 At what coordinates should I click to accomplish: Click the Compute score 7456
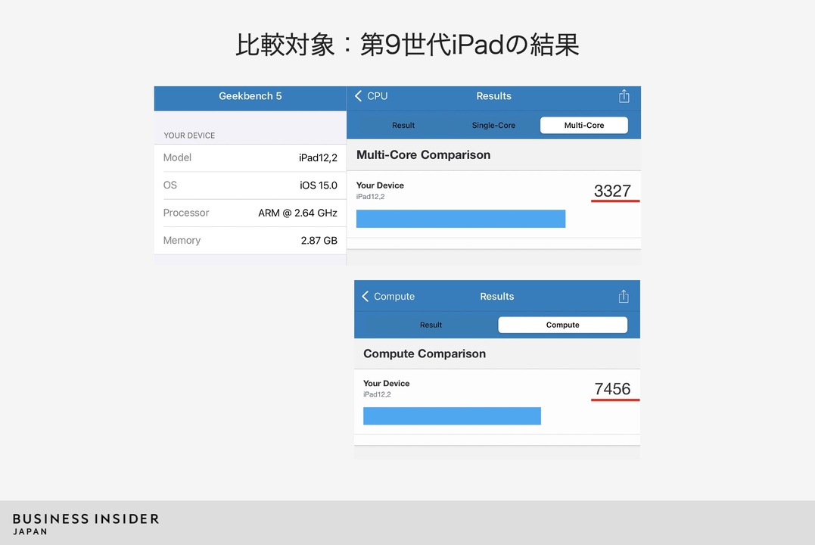point(612,389)
